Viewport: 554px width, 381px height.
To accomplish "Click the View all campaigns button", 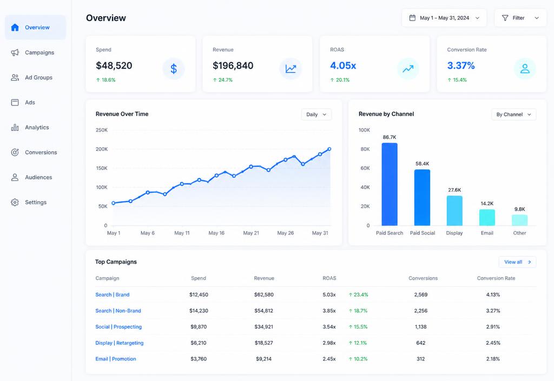I will (517, 262).
